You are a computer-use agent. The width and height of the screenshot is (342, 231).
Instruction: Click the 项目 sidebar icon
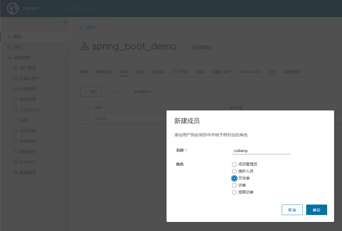coord(9,37)
